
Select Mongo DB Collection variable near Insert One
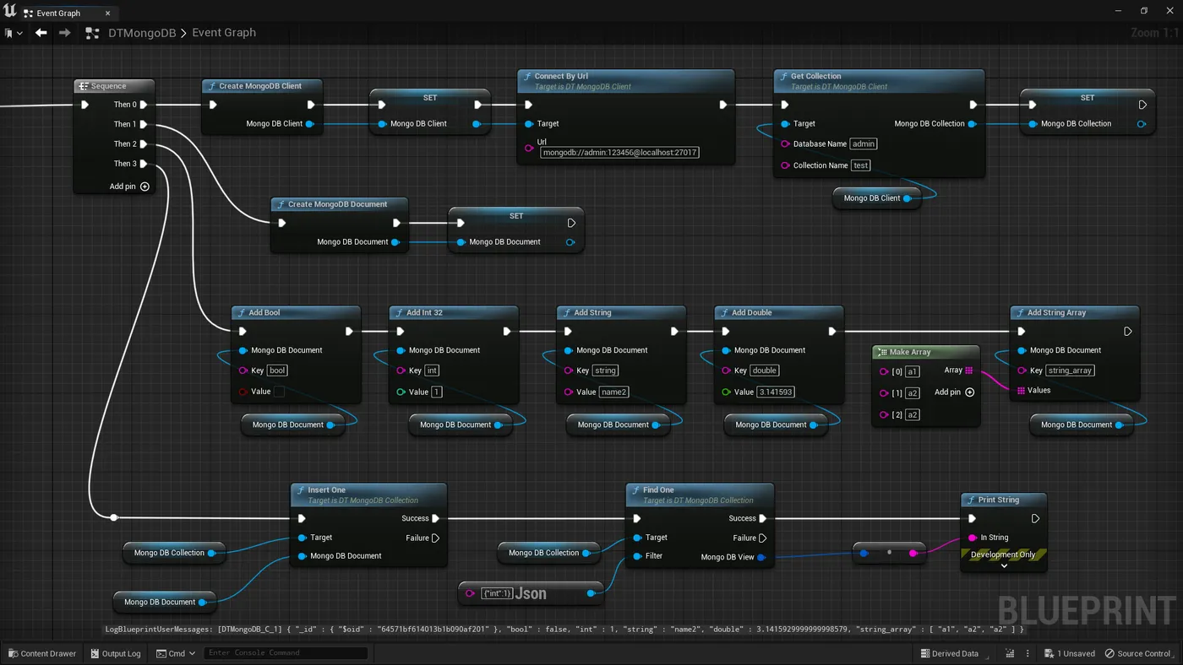[174, 553]
